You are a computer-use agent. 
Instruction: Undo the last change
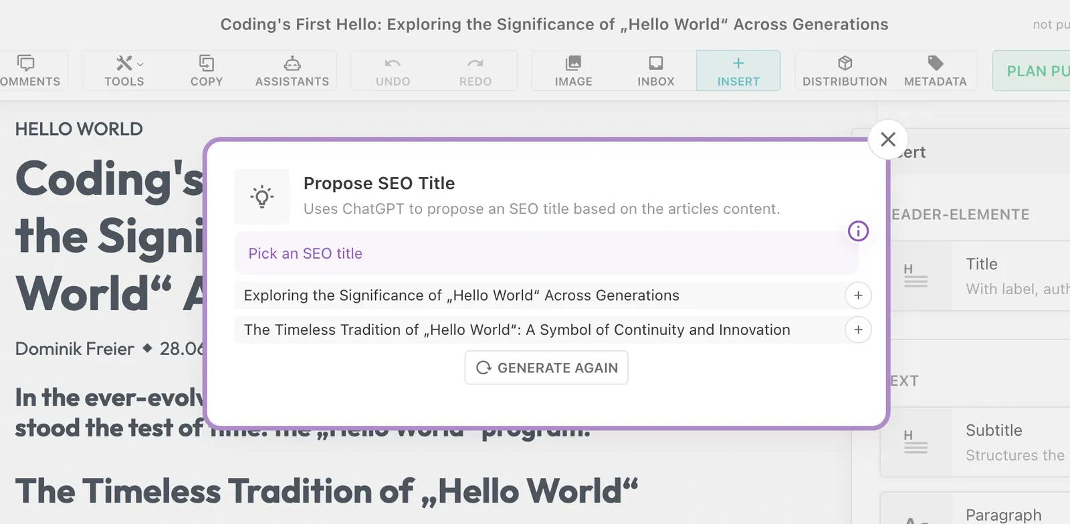[393, 70]
